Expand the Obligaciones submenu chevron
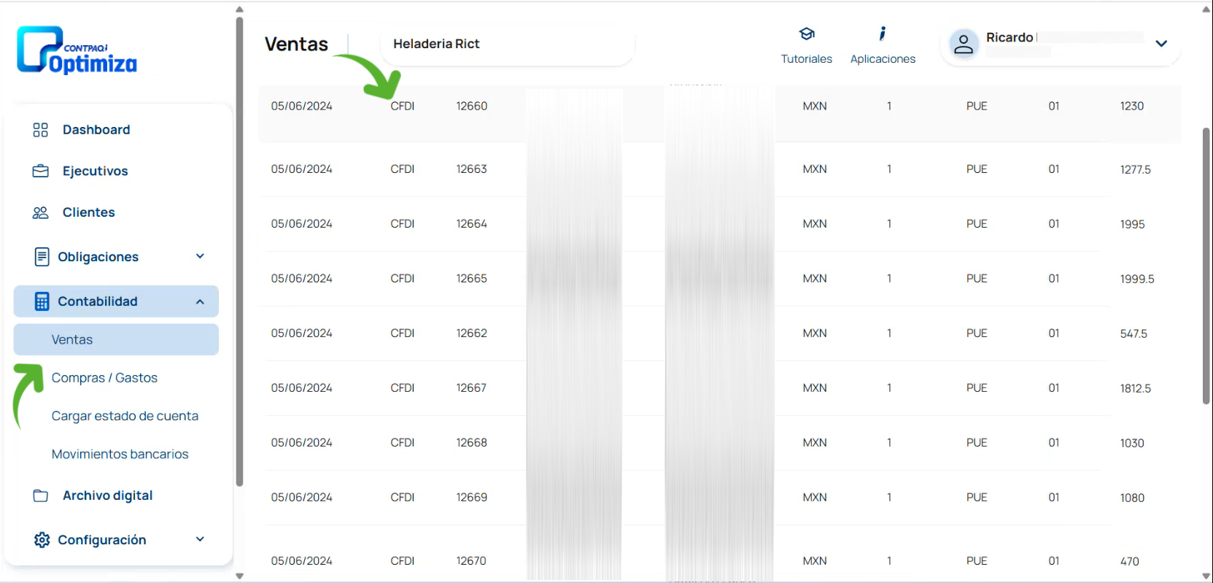Image resolution: width=1213 pixels, height=583 pixels. click(x=200, y=256)
